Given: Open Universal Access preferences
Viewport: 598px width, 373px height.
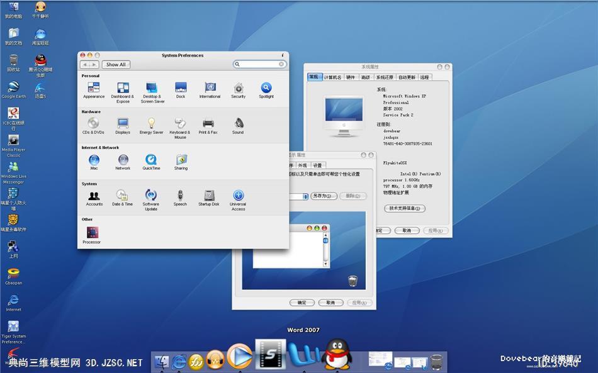Looking at the screenshot, I should point(239,201).
